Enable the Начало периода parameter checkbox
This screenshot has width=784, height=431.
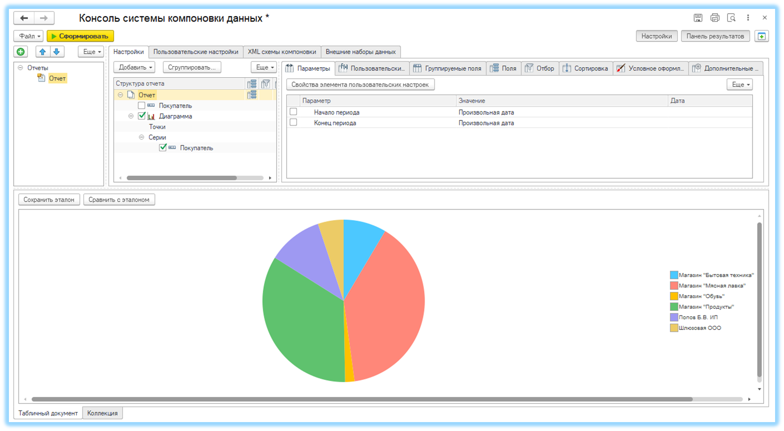coord(293,112)
